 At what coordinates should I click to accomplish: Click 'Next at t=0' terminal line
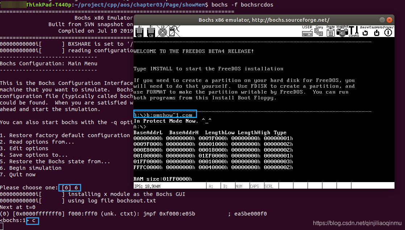pyautogui.click(x=18, y=207)
